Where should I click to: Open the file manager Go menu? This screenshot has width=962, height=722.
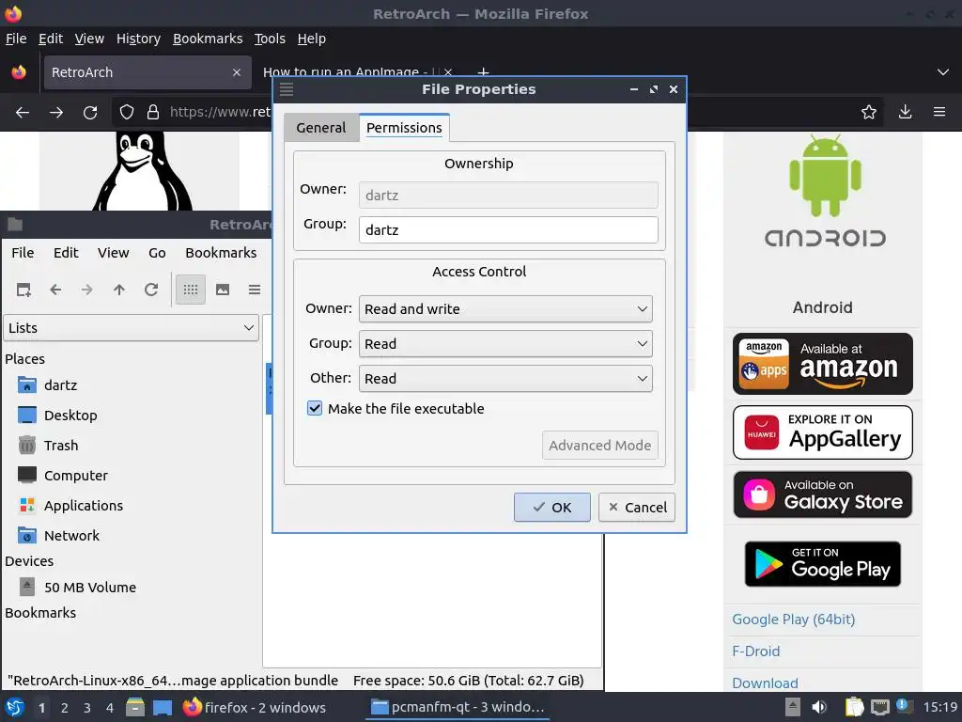click(157, 253)
